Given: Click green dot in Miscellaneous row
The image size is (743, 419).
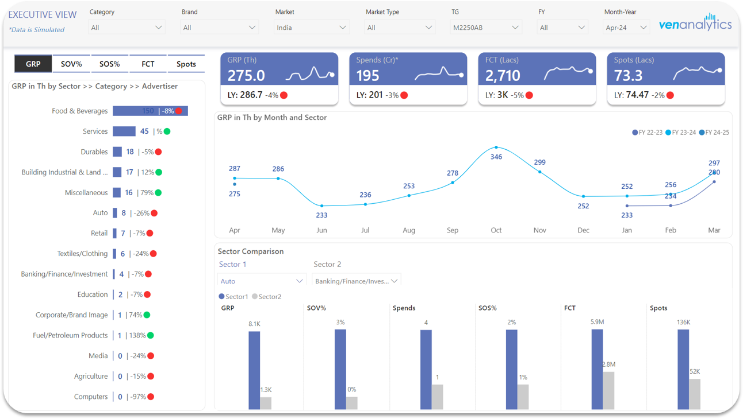Looking at the screenshot, I should (158, 193).
